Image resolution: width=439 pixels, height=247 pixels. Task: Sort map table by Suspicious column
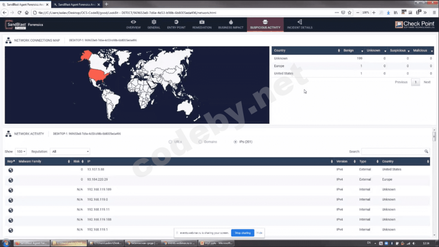click(400, 51)
